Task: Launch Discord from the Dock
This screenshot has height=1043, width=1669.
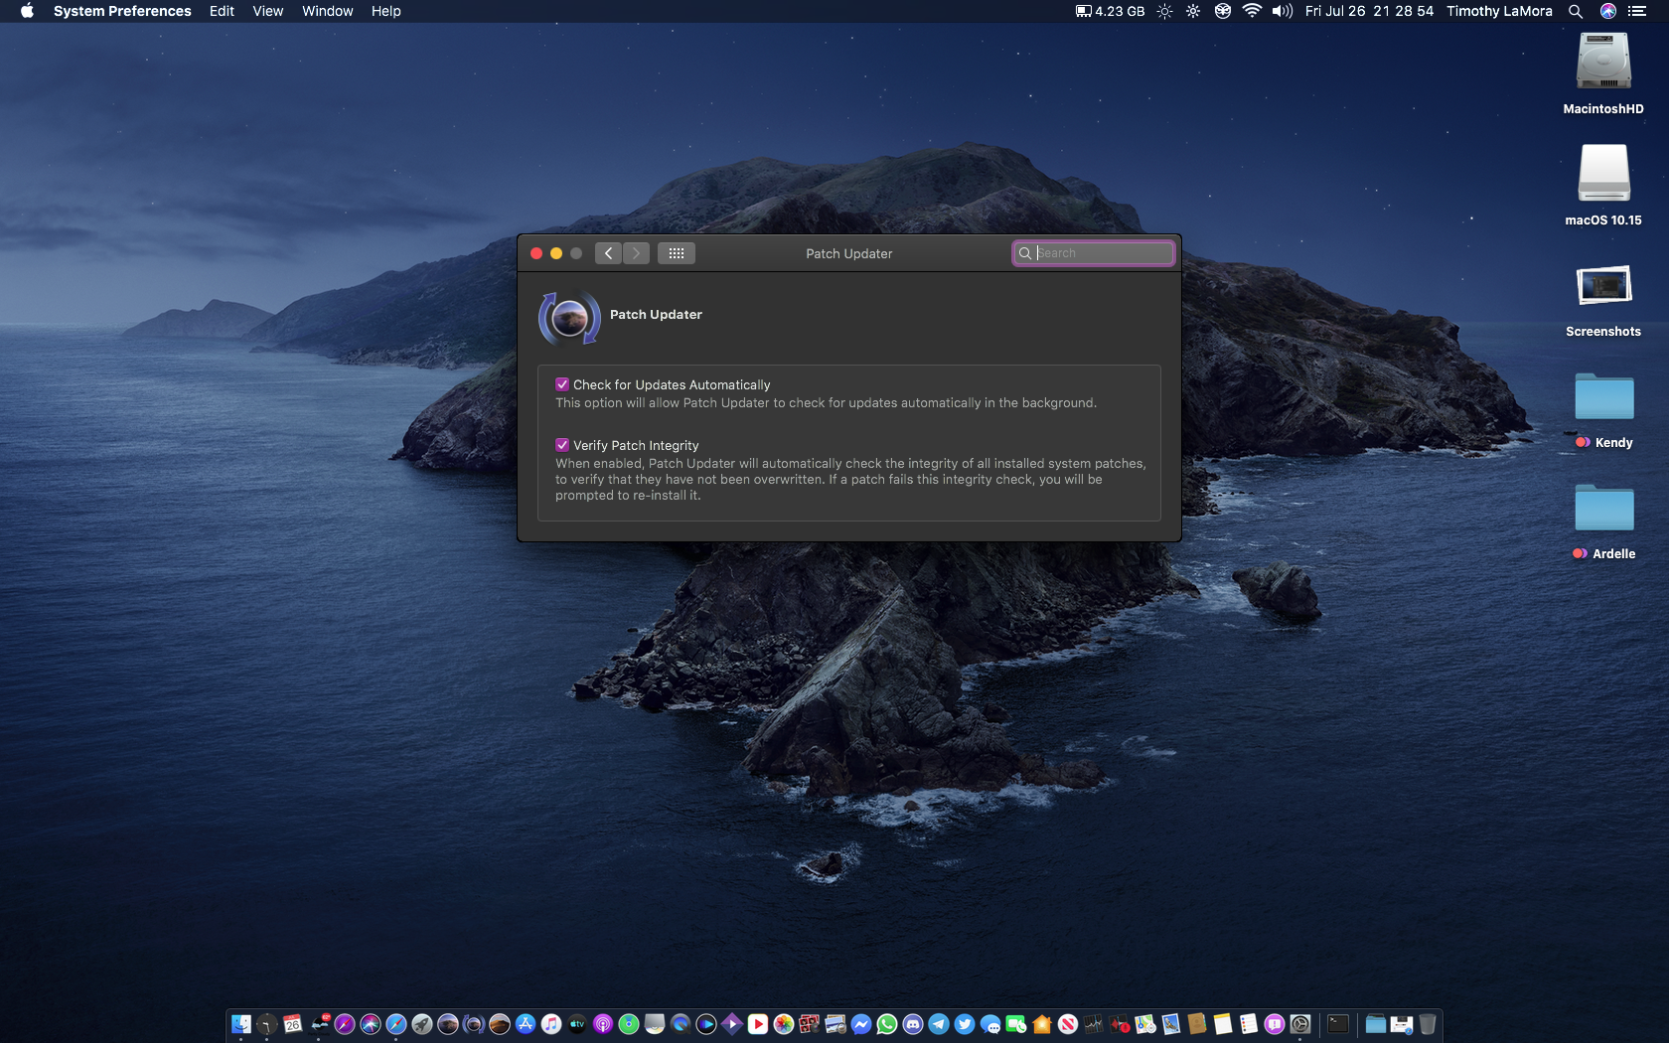Action: (x=913, y=1024)
